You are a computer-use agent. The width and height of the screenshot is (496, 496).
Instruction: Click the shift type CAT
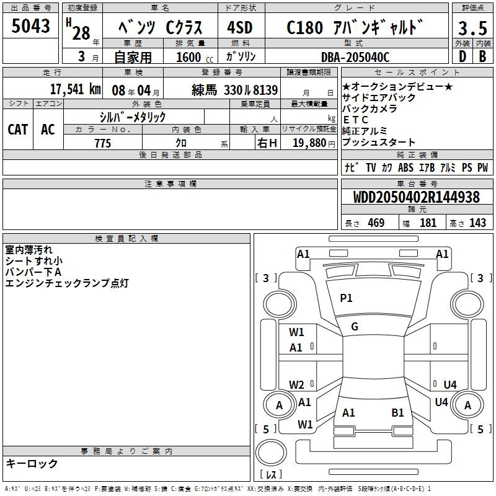(18, 130)
